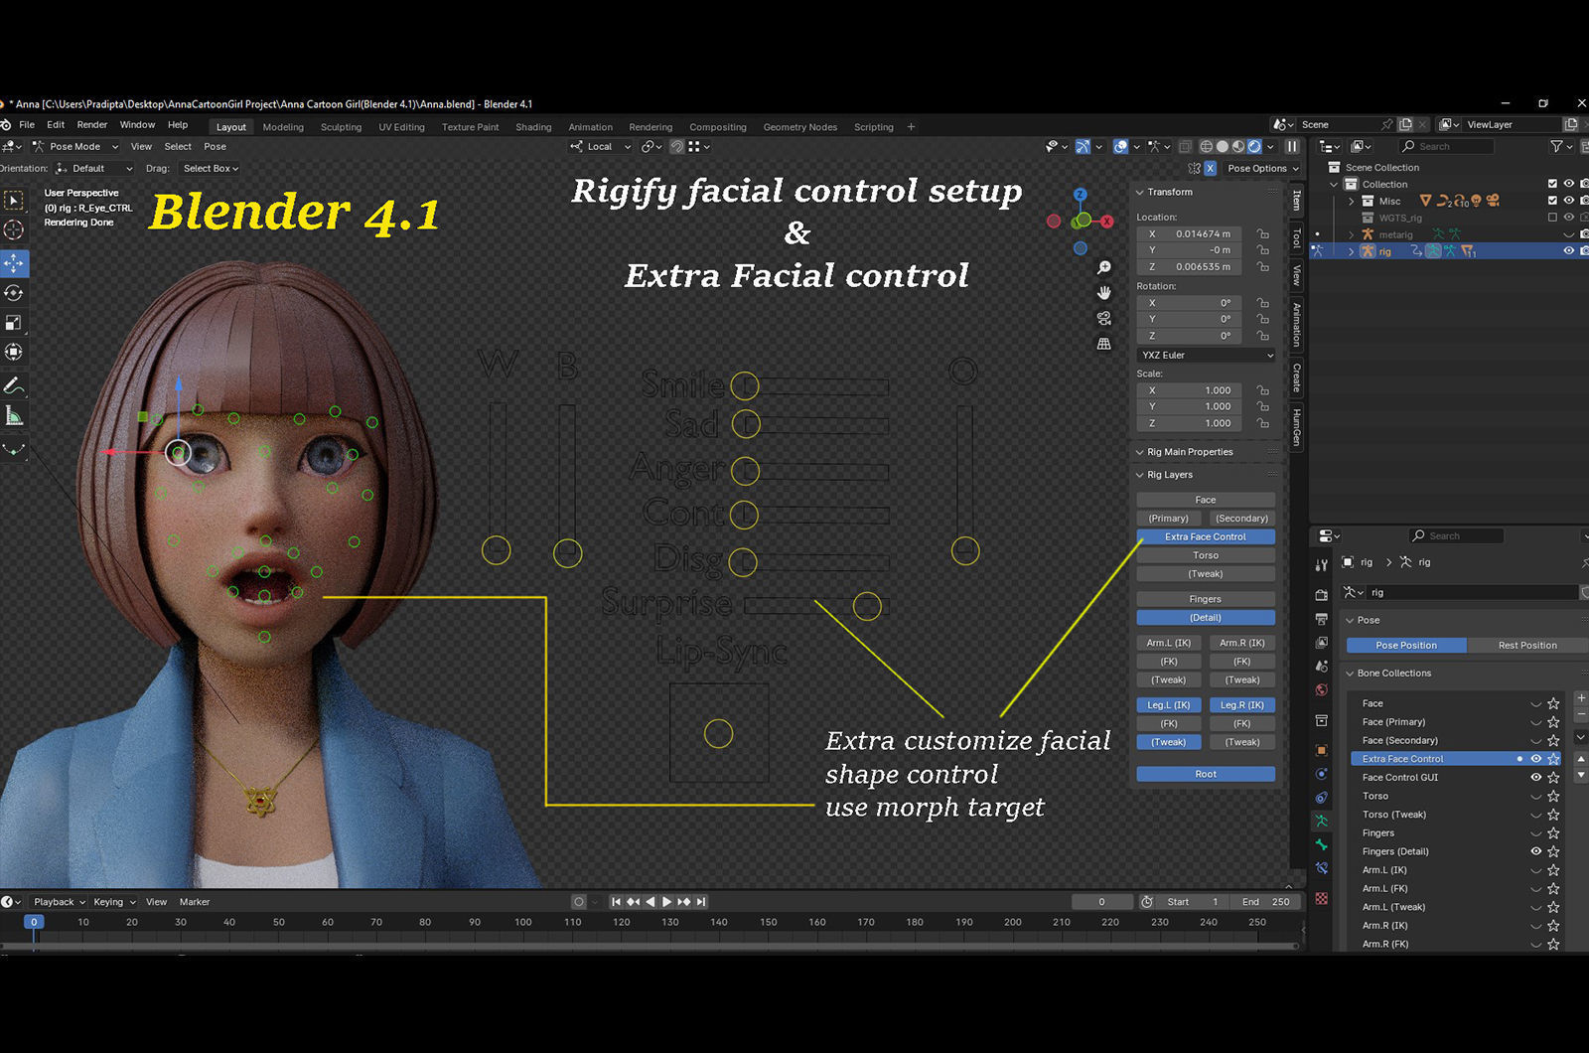The image size is (1589, 1053).
Task: Toggle WGTS_rig collection checkbox
Action: tap(1552, 218)
